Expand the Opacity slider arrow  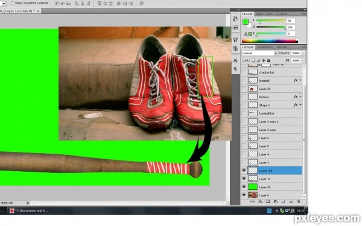(303, 53)
